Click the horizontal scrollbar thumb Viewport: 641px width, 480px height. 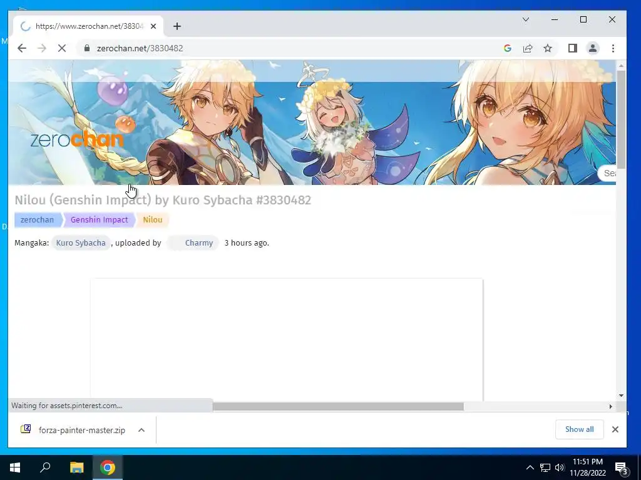pos(337,406)
